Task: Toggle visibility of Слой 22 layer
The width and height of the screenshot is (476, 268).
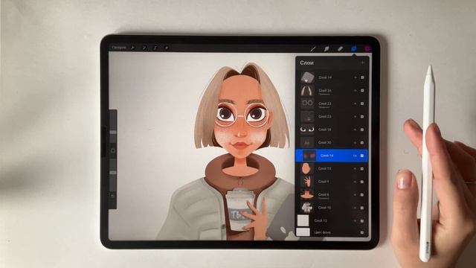Action: [362, 103]
